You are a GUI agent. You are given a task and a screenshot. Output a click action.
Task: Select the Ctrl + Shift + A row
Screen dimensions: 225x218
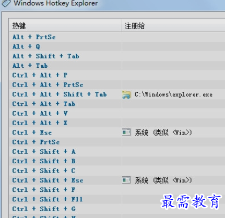point(117,152)
